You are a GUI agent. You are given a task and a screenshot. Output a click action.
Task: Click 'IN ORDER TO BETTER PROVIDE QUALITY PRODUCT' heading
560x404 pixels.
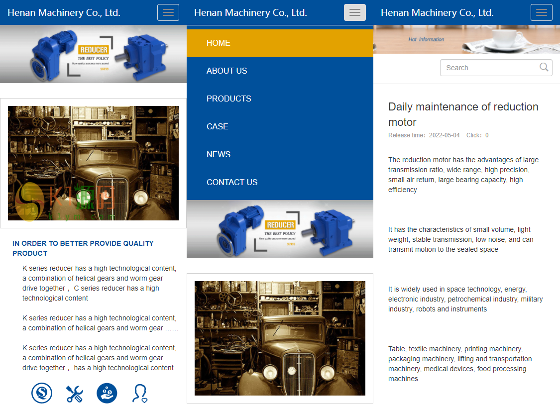83,248
